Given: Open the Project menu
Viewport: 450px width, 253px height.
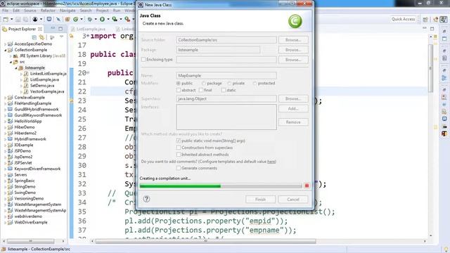Looking at the screenshot, I should click(x=102, y=11).
